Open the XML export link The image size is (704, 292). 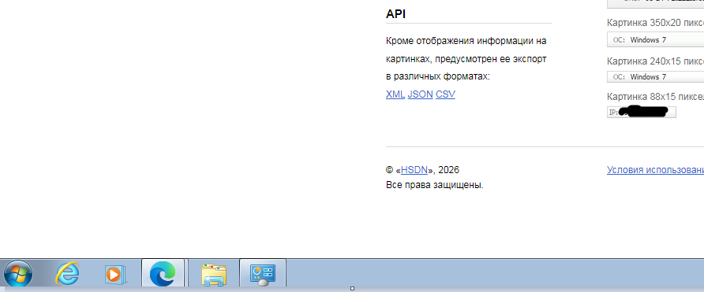pos(395,94)
